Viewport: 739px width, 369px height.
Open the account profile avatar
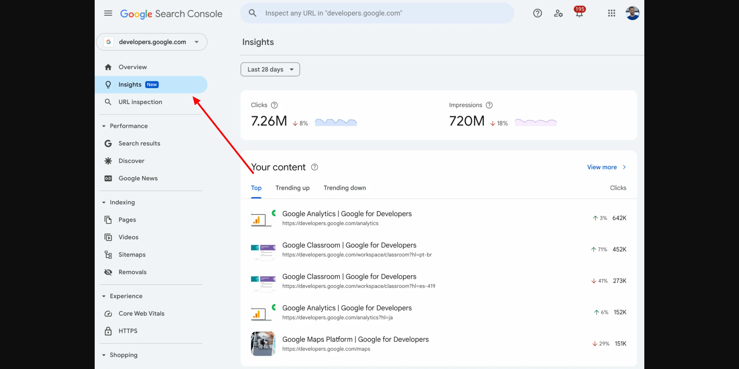click(x=632, y=13)
